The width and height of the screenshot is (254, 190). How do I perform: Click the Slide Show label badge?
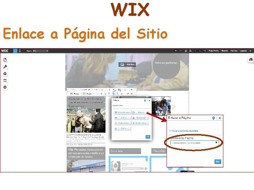[x=127, y=64]
